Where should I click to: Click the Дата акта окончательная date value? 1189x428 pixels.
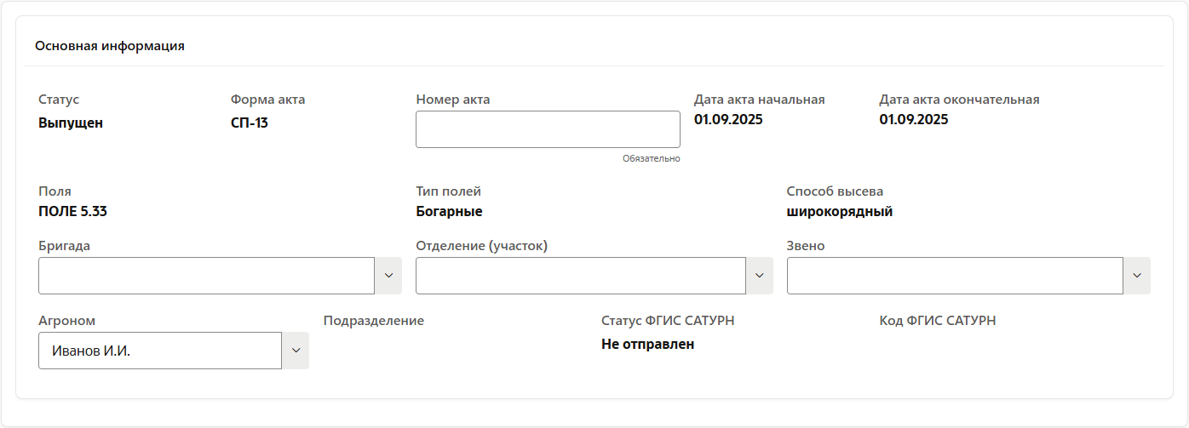coord(913,119)
